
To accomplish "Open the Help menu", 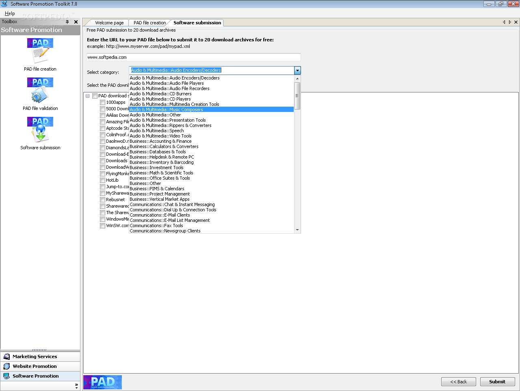I will coord(10,13).
